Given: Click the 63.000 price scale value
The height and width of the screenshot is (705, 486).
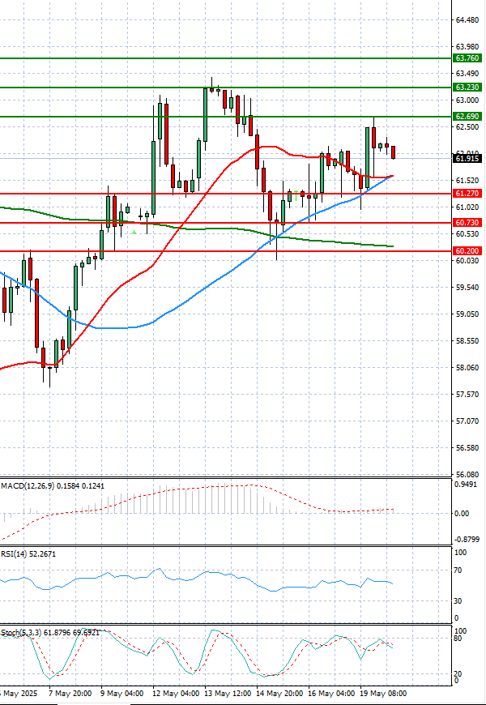Looking at the screenshot, I should tap(467, 100).
